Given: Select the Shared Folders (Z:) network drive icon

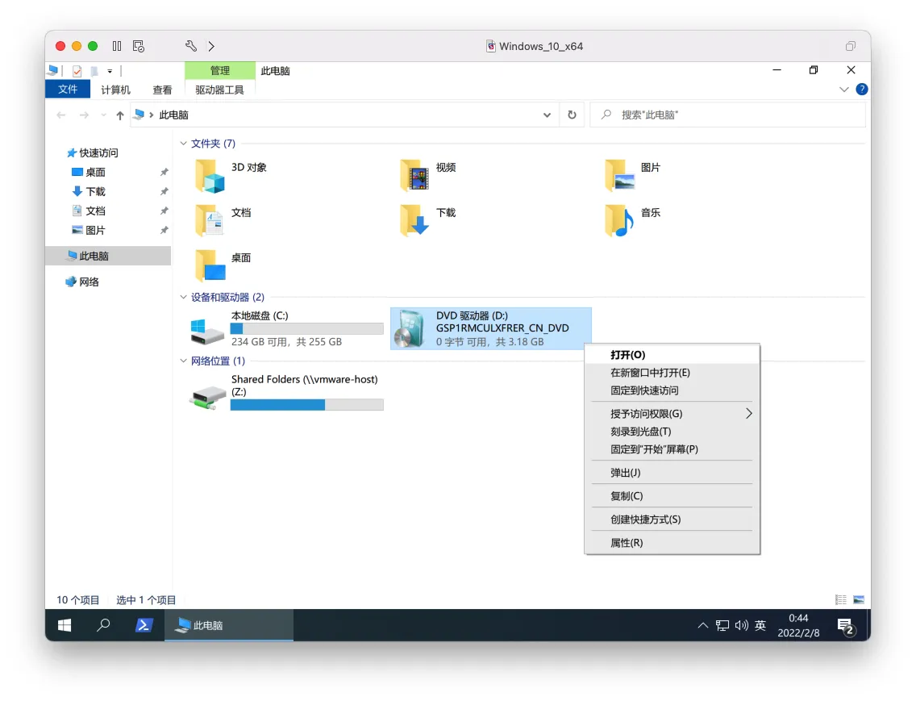Looking at the screenshot, I should (208, 398).
